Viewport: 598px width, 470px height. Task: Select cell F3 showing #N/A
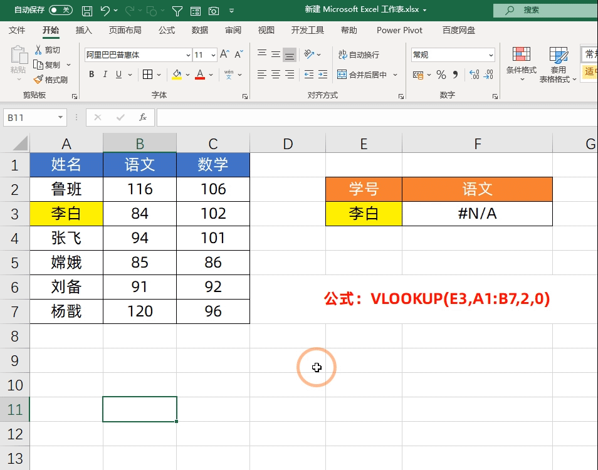coord(477,214)
